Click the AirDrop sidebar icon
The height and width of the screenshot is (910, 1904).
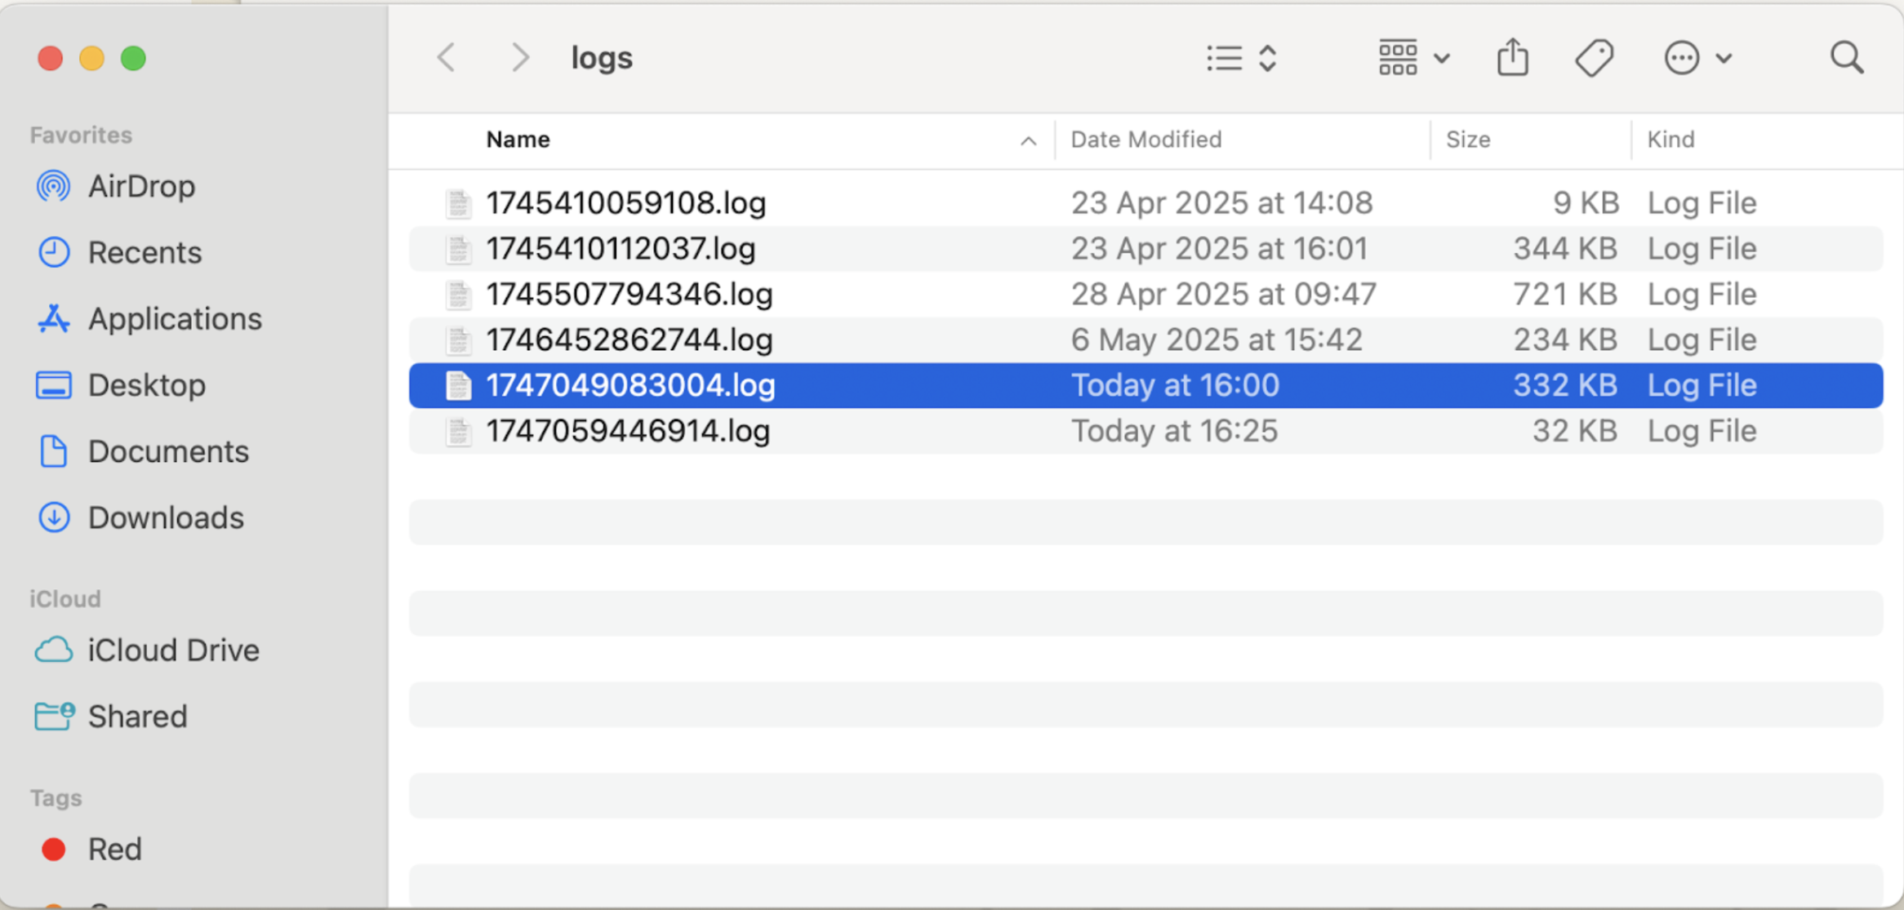coord(53,186)
